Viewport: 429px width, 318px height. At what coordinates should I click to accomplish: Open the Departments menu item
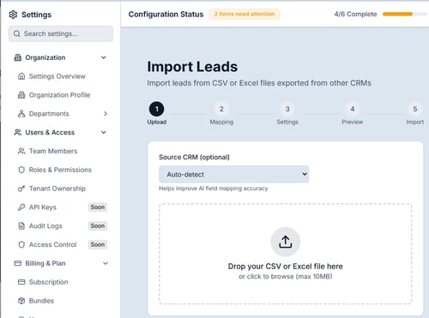coord(49,114)
